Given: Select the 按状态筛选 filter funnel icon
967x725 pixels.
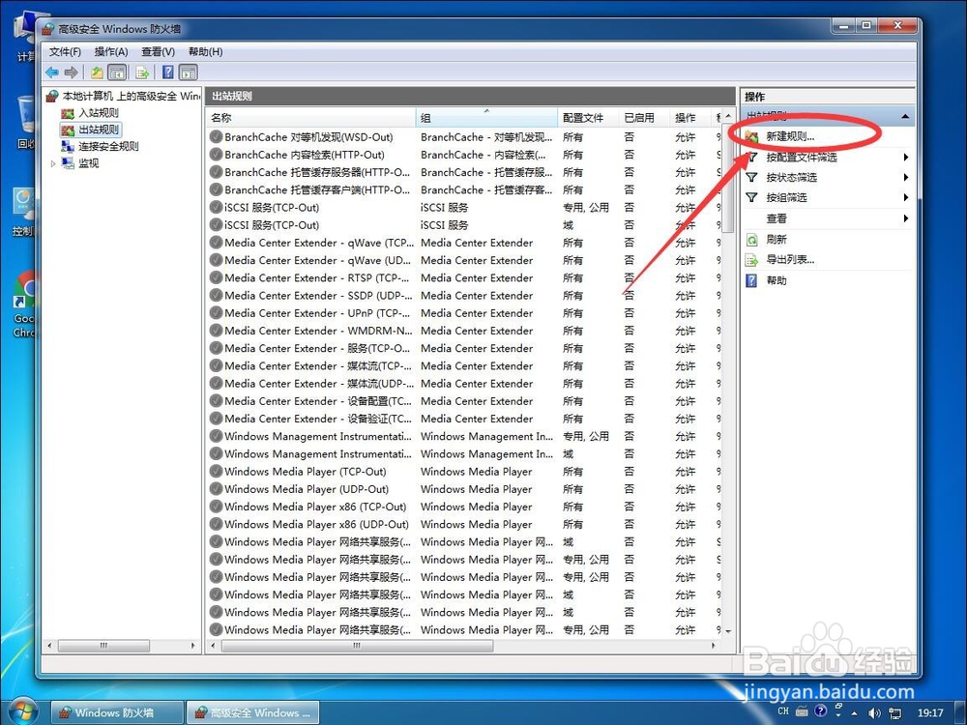Looking at the screenshot, I should pos(751,178).
